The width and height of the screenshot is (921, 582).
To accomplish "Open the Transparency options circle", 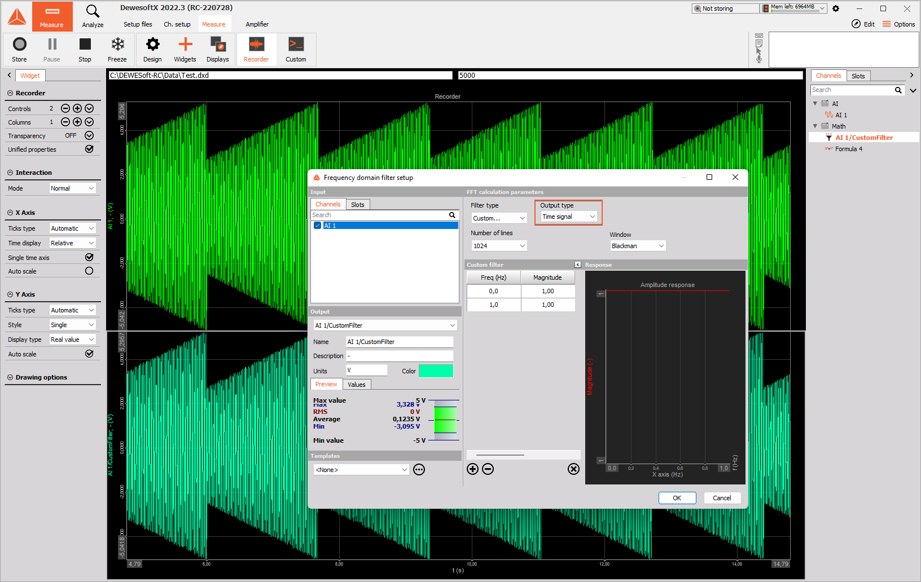I will (89, 135).
